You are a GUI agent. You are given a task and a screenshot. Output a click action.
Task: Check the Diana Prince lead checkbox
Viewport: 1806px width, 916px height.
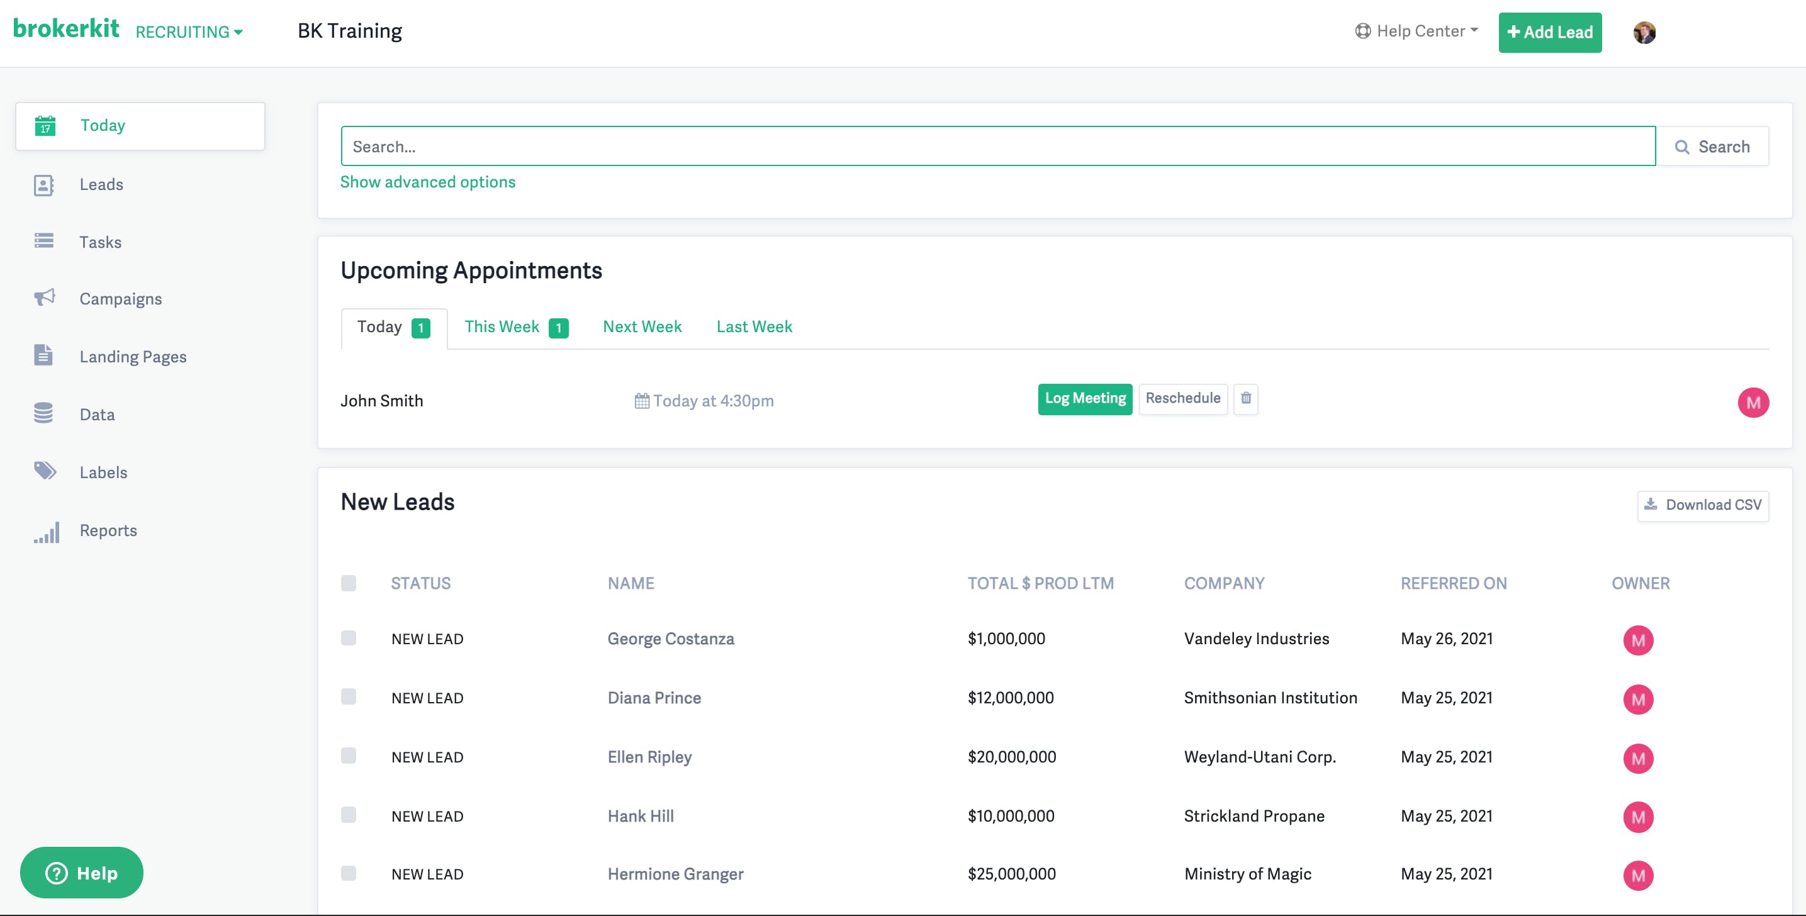point(349,696)
